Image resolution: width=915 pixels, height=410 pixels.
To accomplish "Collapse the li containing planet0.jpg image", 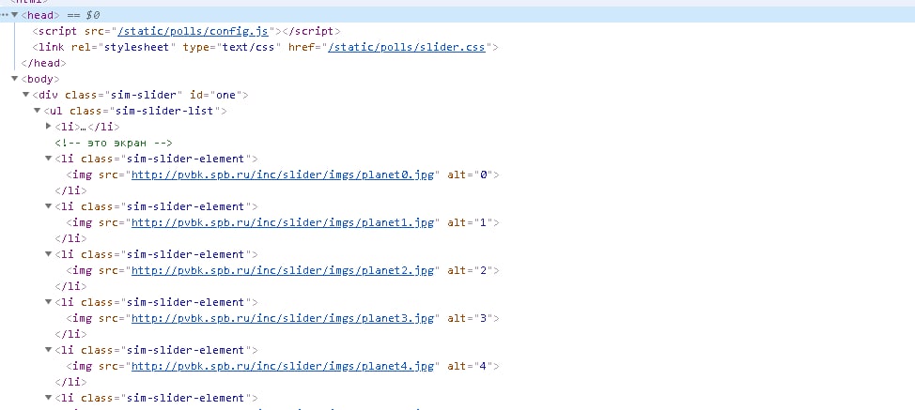I will (49, 158).
